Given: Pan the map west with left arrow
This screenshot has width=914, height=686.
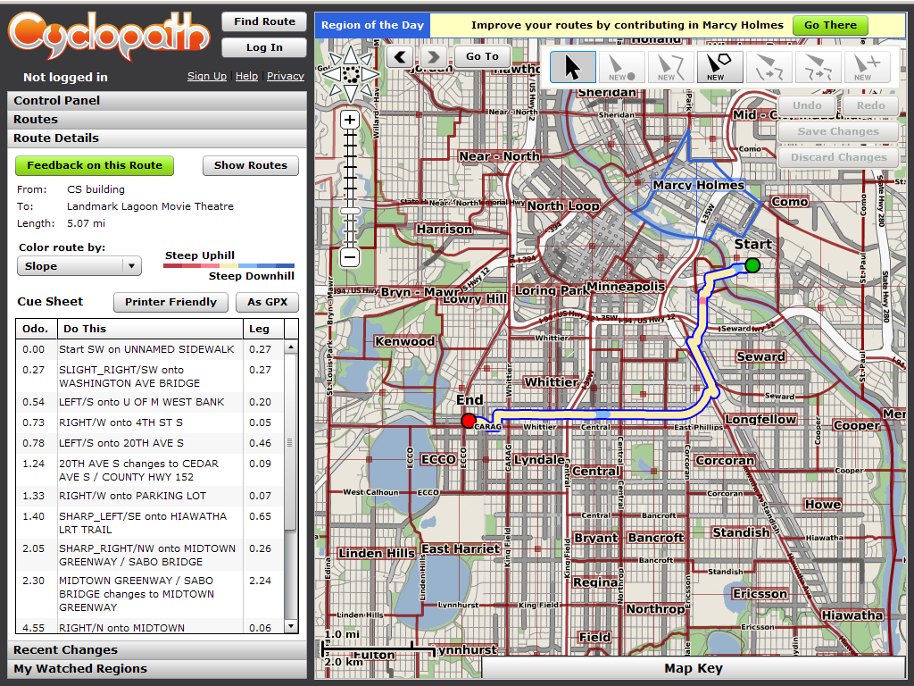Looking at the screenshot, I should click(x=332, y=74).
